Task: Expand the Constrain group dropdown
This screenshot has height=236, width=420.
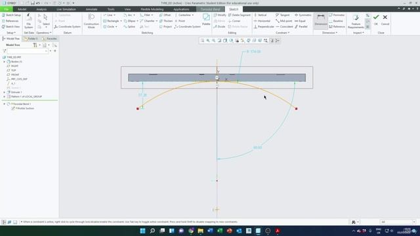Action: (283, 33)
